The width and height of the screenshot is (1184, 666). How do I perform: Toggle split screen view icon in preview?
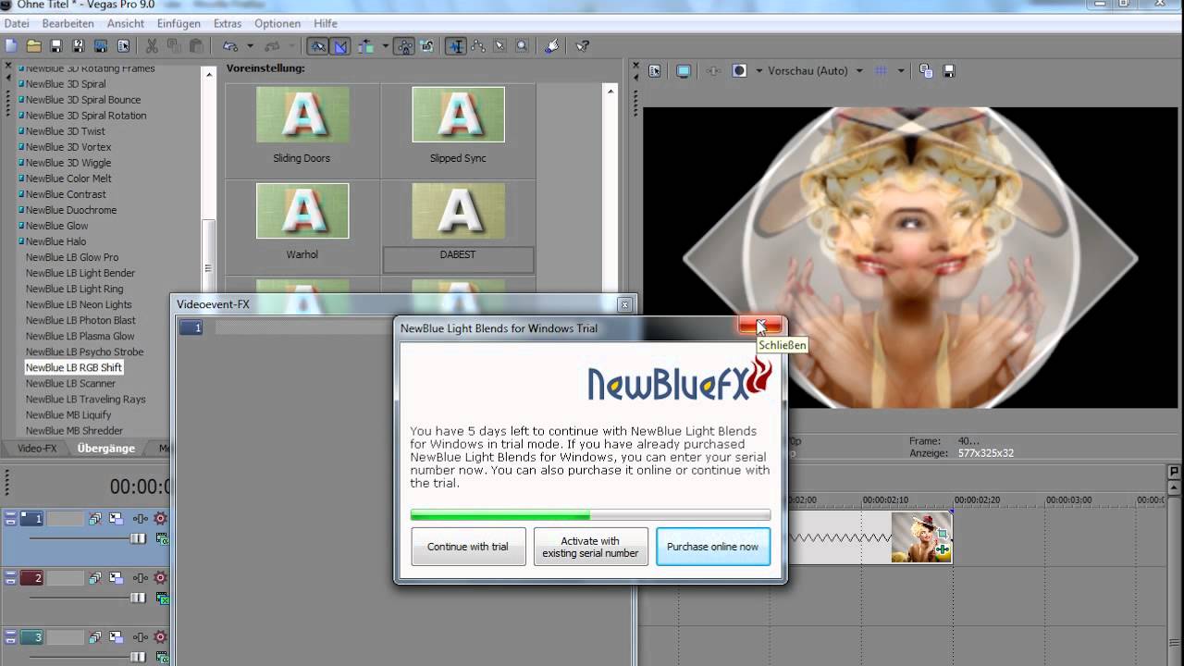(x=739, y=71)
